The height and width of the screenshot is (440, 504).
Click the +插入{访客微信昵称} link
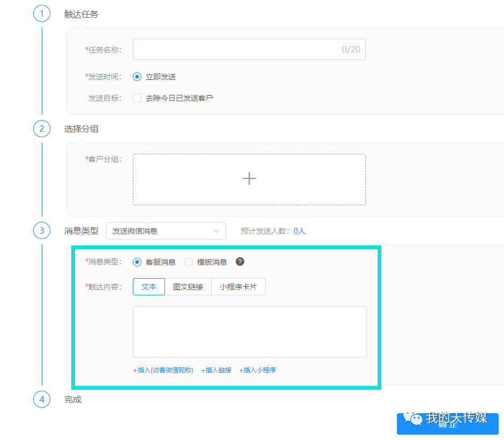[163, 370]
